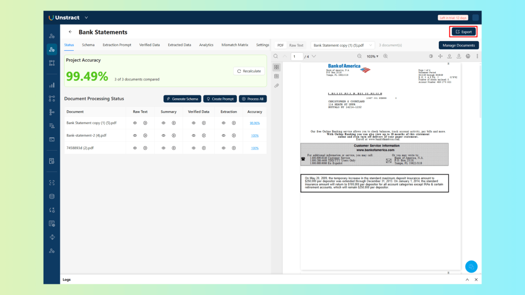Screen dimensions: 525x295
Task: View Summary for Bank-statement-2 (4).pdf
Action: tap(164, 136)
